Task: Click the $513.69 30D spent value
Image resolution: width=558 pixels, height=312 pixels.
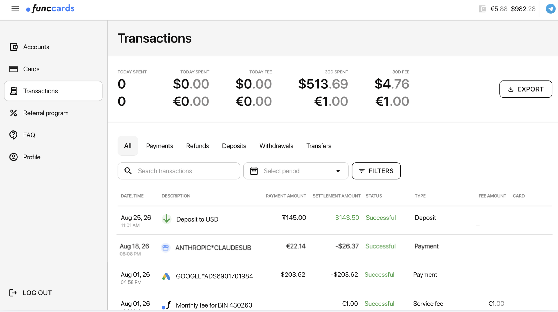Action: [x=323, y=84]
